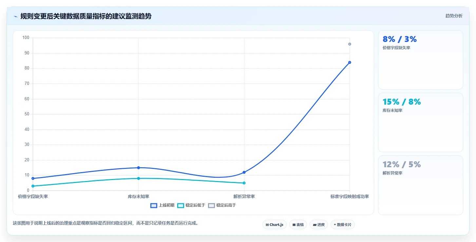
Task: Click the 表格 tag pill
Action: [x=298, y=225]
